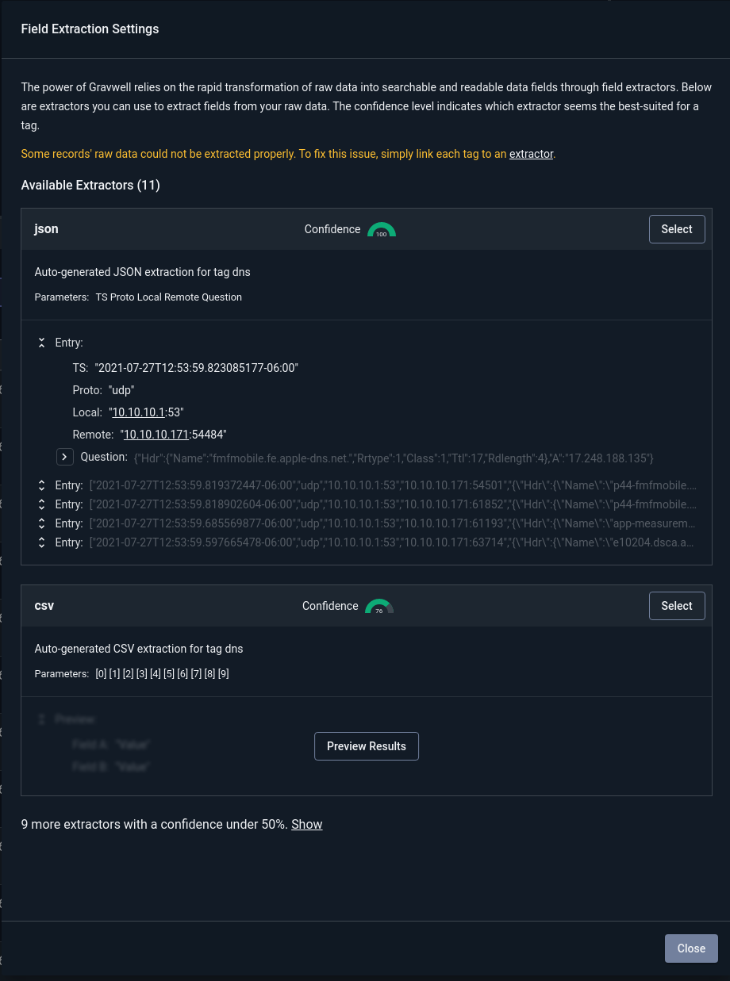This screenshot has width=730, height=981.
Task: Close the Field Extraction Settings dialog
Action: click(691, 948)
